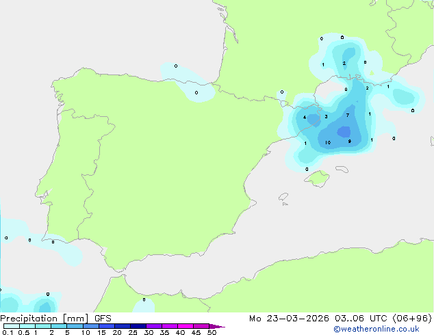The width and height of the screenshot is (434, 335).
Task: Click the '30' legend scale label
Action: pyautogui.click(x=149, y=332)
